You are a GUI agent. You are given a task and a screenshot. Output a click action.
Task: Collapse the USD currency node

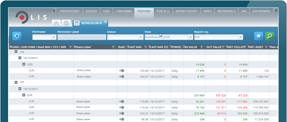[x=24, y=64]
